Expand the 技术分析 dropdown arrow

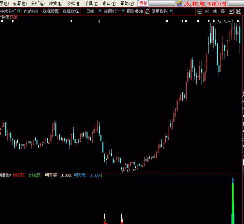(19, 11)
